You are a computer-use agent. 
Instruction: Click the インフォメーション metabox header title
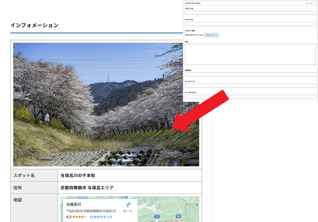(x=193, y=3)
